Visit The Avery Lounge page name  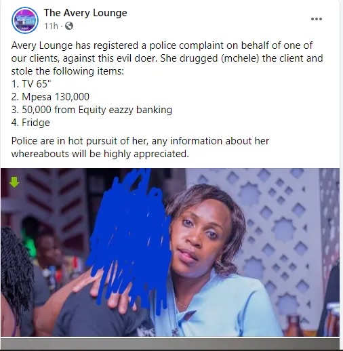[85, 13]
